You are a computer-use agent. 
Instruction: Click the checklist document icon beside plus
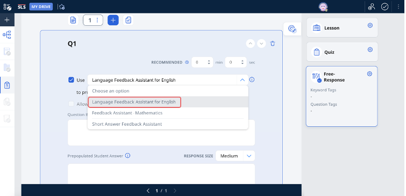tap(128, 20)
